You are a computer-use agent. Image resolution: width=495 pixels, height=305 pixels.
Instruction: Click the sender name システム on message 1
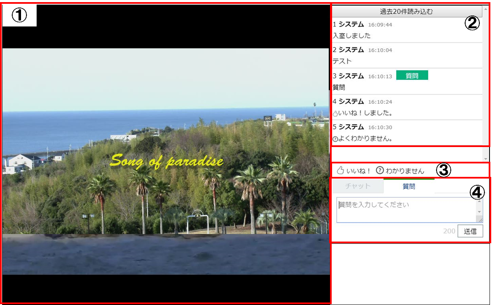point(351,24)
